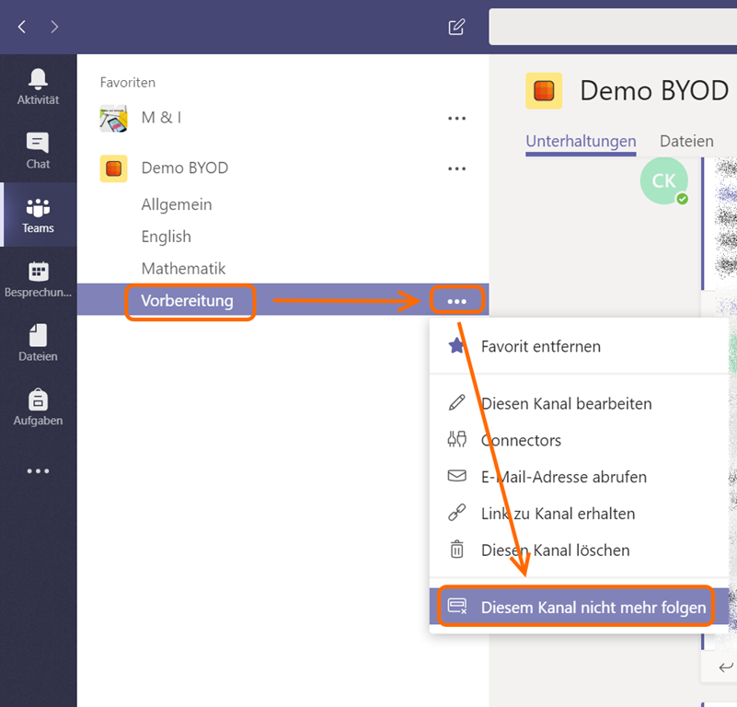
Task: Open more options for Demo BYOD team
Action: (x=456, y=168)
